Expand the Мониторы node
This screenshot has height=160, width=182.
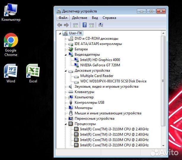66,108
